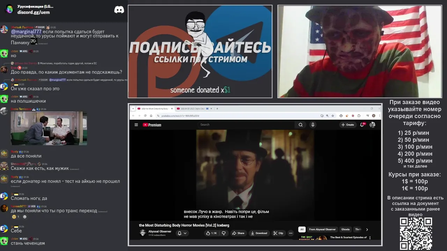Open the browser three-dot menu

(379, 116)
